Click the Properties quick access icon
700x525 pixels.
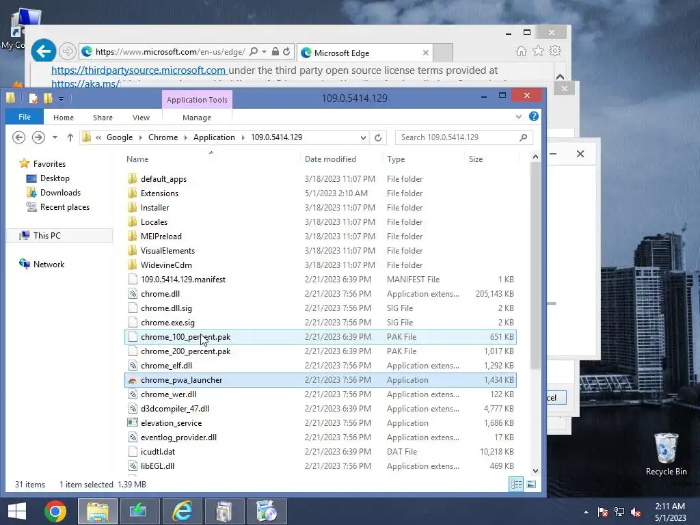(x=33, y=98)
